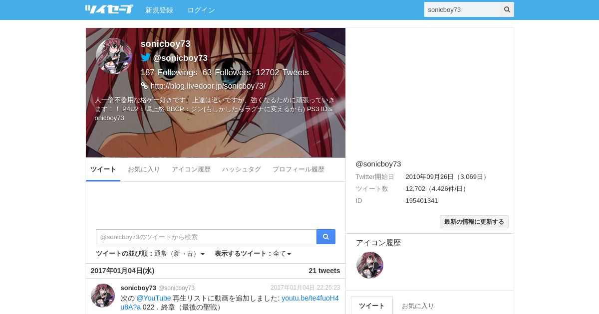Open the @YouTube mention link in the tweet
This screenshot has height=314, width=599.
click(x=154, y=298)
